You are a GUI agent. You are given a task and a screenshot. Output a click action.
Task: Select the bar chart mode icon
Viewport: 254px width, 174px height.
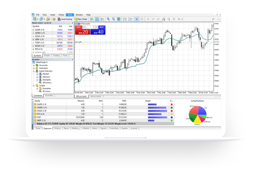pyautogui.click(x=91, y=19)
